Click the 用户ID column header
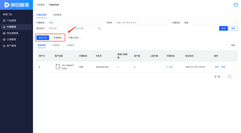The image size is (241, 133). coord(42,56)
